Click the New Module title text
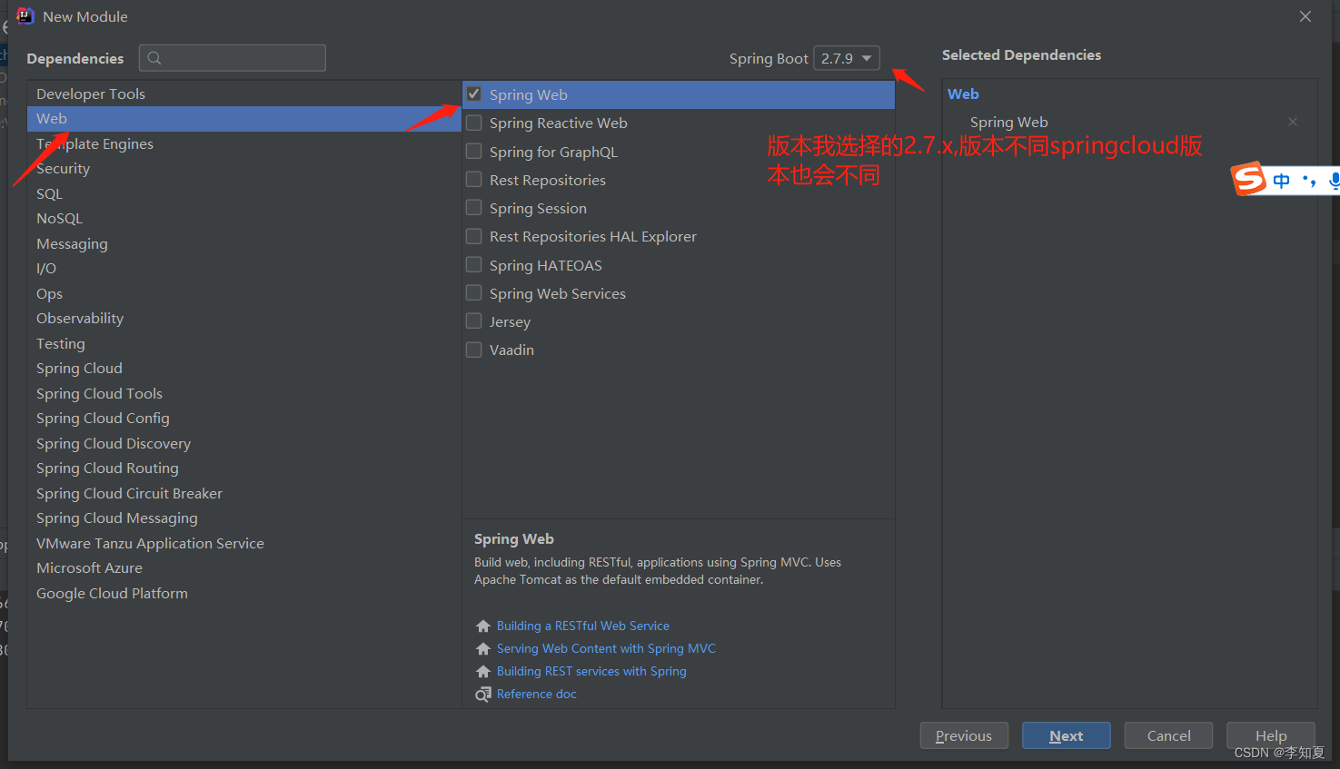The width and height of the screenshot is (1340, 769). 85,16
